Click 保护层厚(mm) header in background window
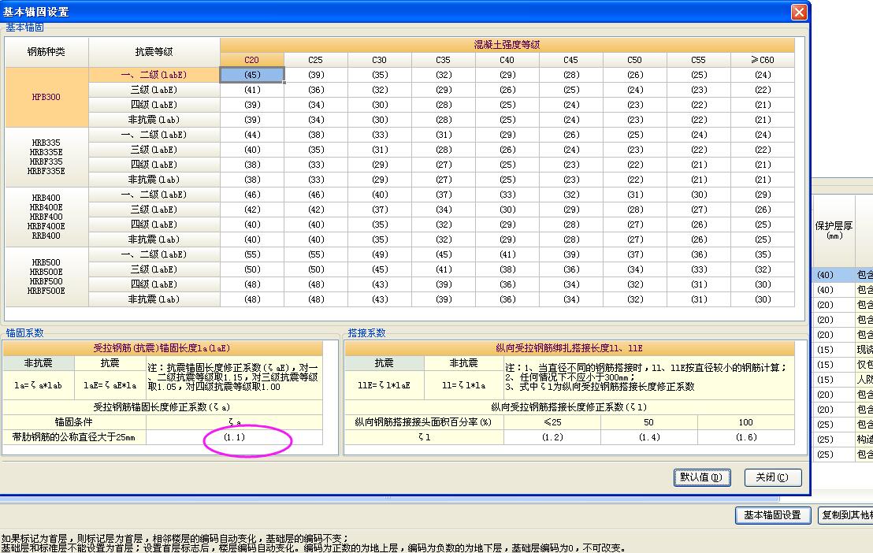873x553 pixels. 834,230
